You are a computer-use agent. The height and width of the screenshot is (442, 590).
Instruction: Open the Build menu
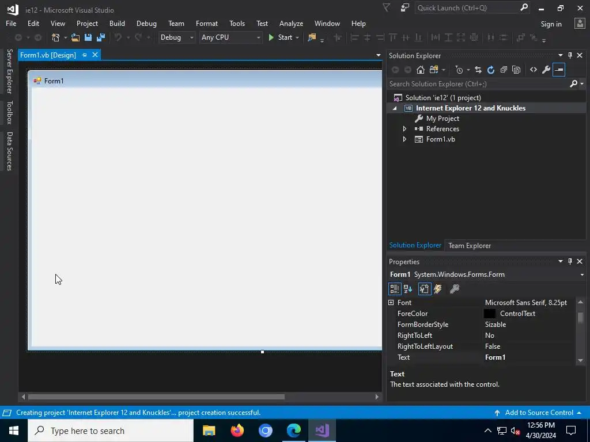tap(117, 23)
